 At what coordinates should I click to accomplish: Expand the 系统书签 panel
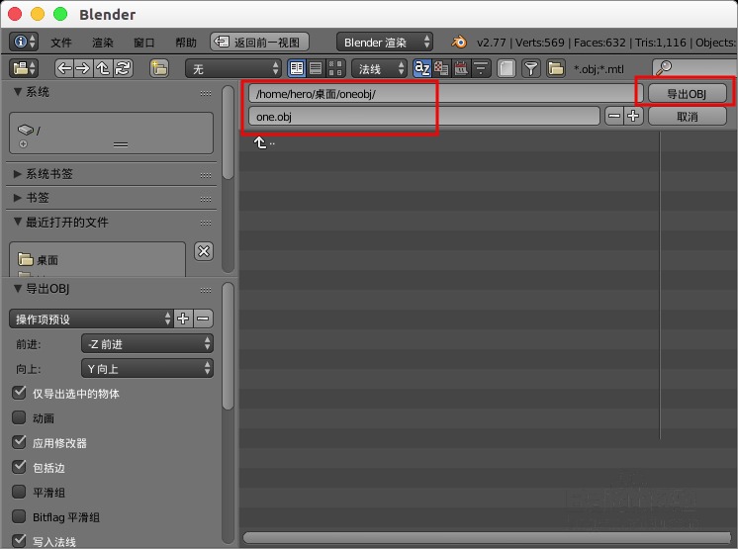(x=18, y=174)
